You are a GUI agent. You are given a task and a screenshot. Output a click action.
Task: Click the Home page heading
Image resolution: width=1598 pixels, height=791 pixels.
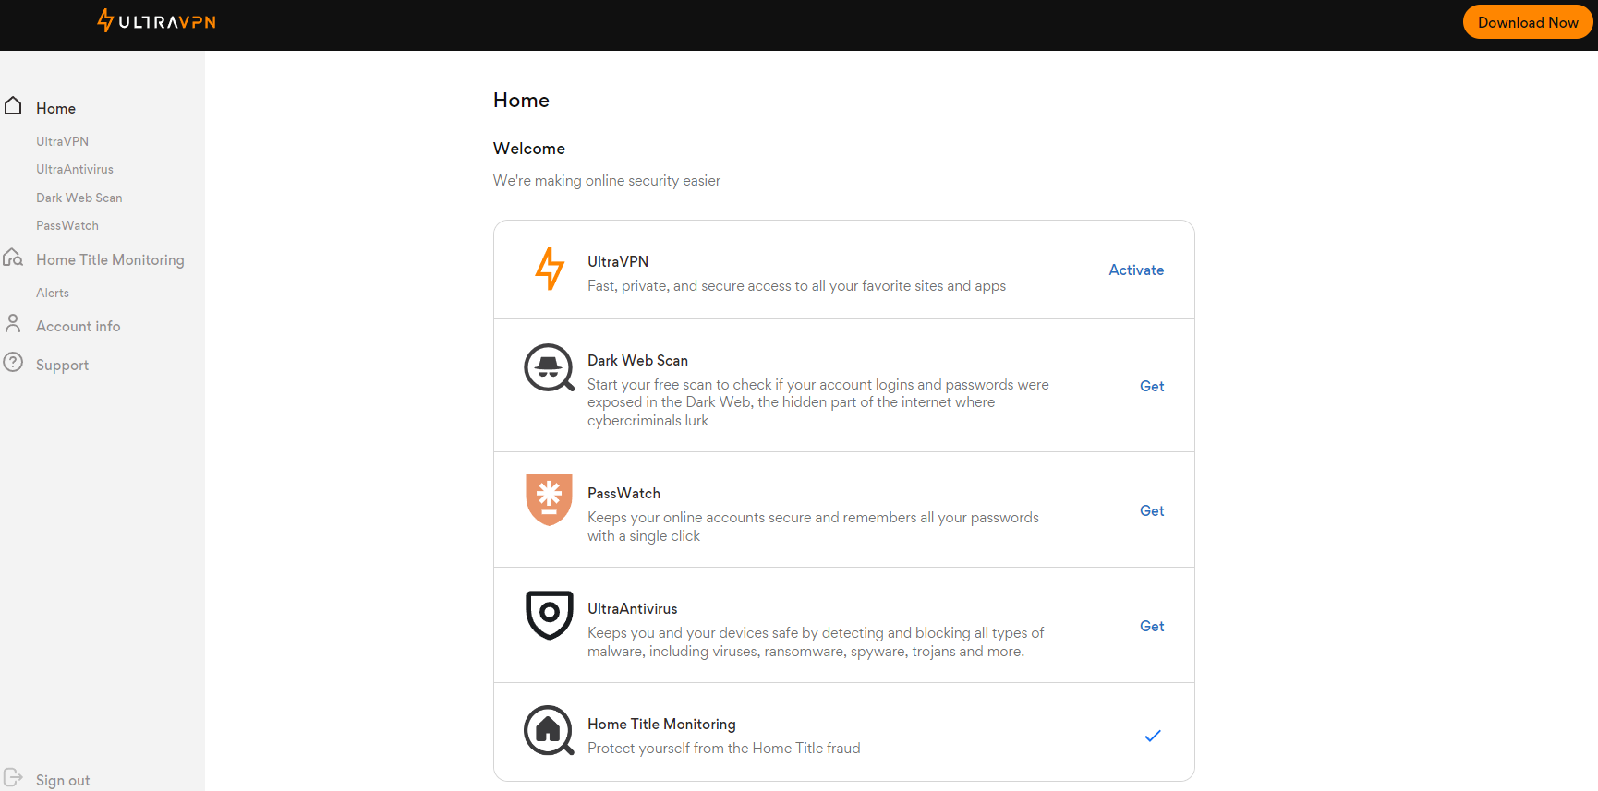(x=521, y=100)
